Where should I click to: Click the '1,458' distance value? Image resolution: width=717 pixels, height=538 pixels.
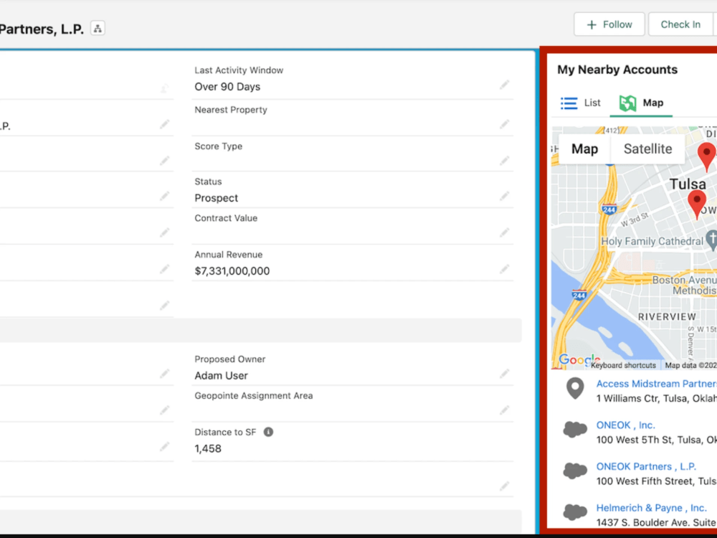(x=208, y=449)
